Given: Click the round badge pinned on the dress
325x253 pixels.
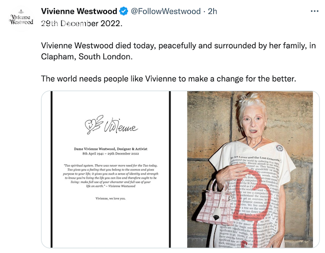Looking at the screenshot, I should click(279, 148).
